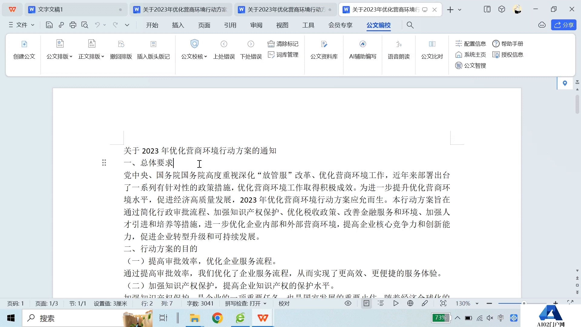Jump to 上处错误

pyautogui.click(x=224, y=50)
